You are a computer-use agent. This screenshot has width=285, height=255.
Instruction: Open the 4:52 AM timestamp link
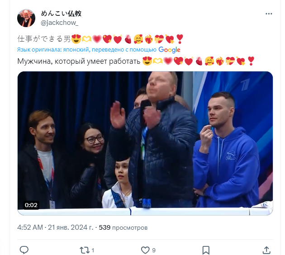coord(30,227)
